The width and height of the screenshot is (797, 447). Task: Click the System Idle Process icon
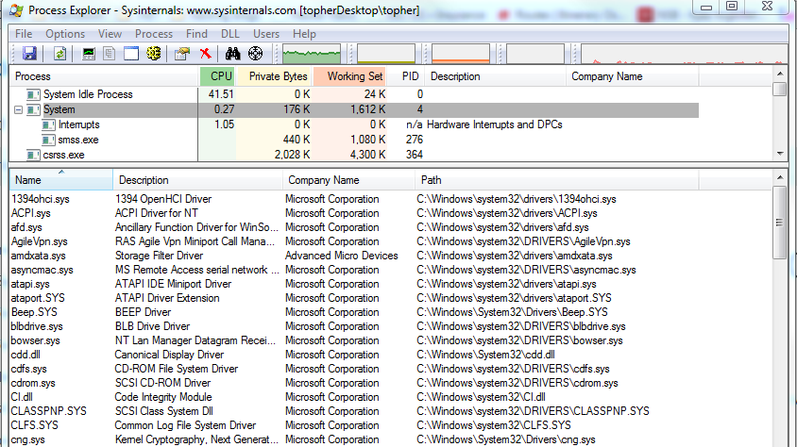tap(33, 94)
